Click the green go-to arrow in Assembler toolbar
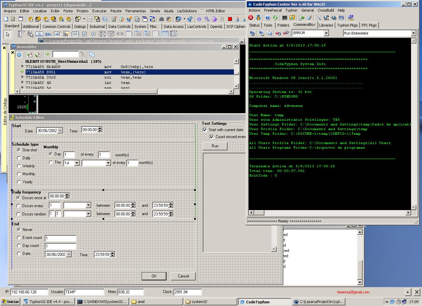The image size is (422, 306). 47,54
